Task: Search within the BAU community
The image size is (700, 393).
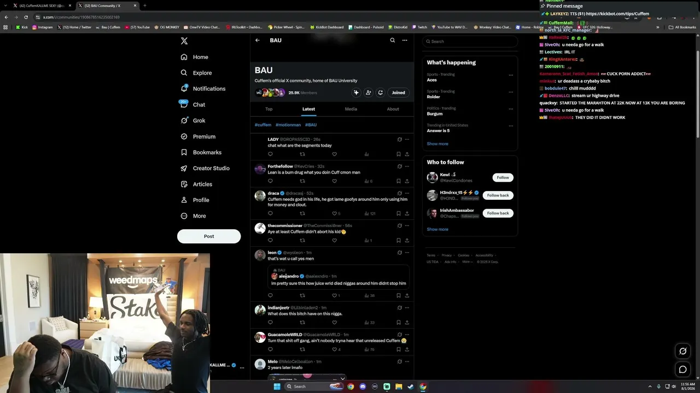Action: tap(392, 40)
